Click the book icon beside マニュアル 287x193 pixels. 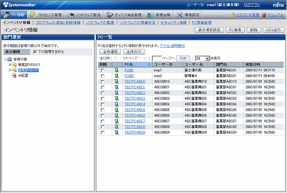pyautogui.click(x=264, y=15)
